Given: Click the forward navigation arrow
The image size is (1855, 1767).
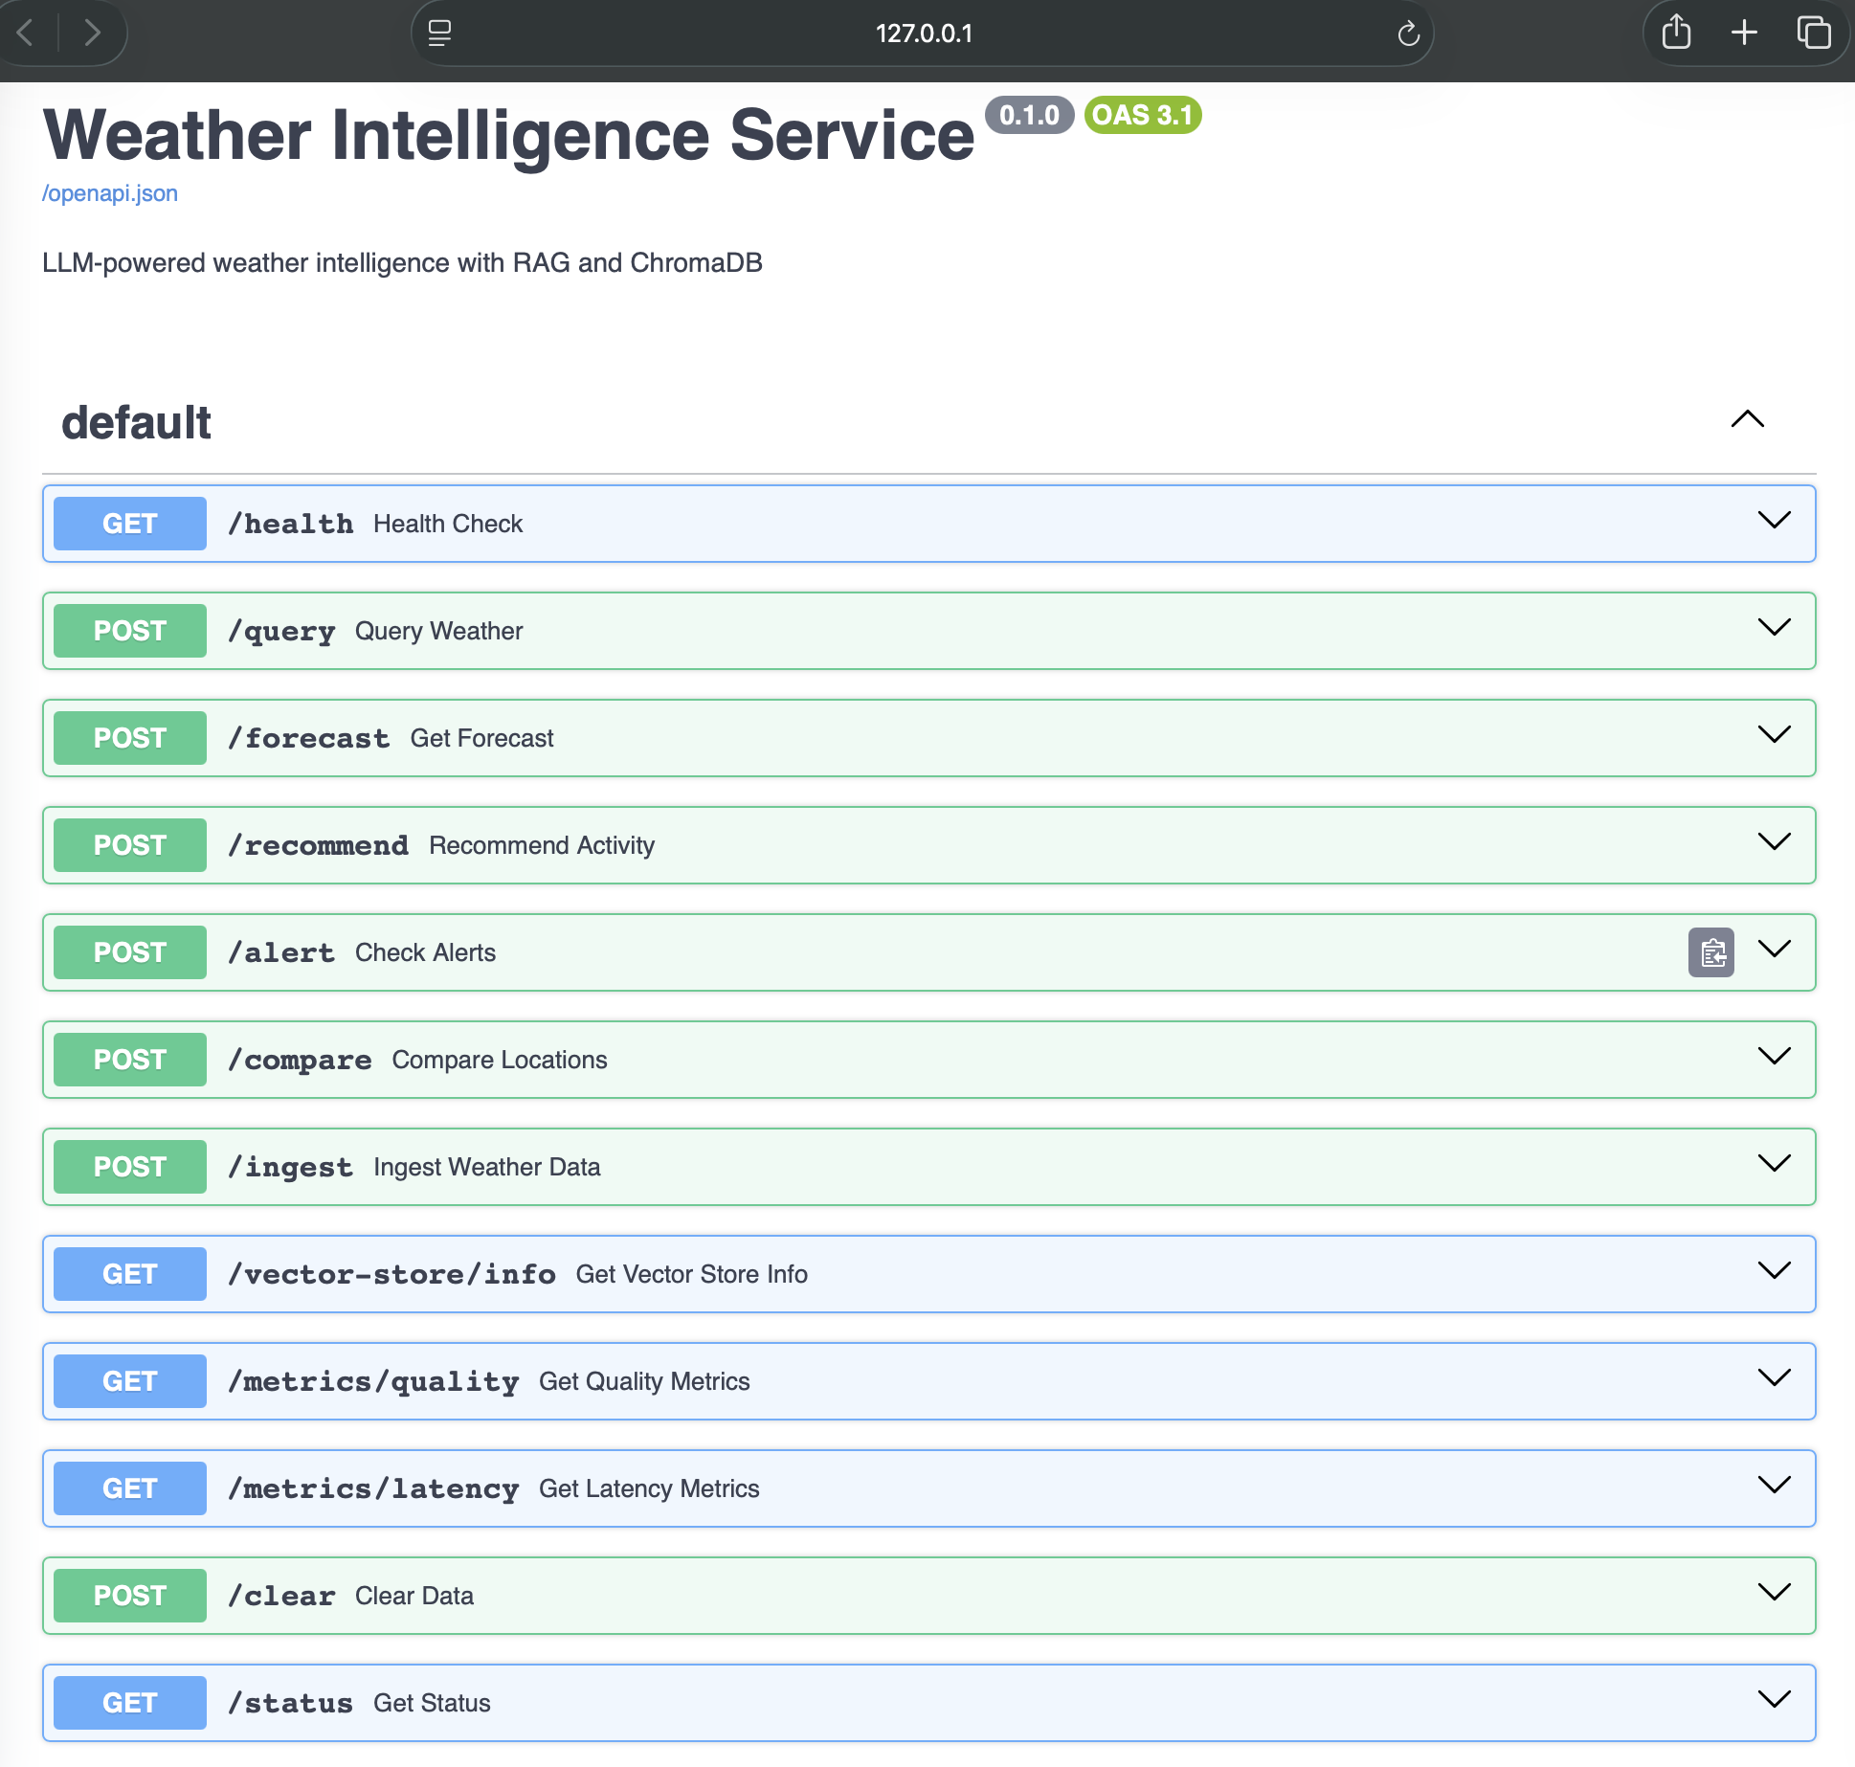Looking at the screenshot, I should coord(94,34).
